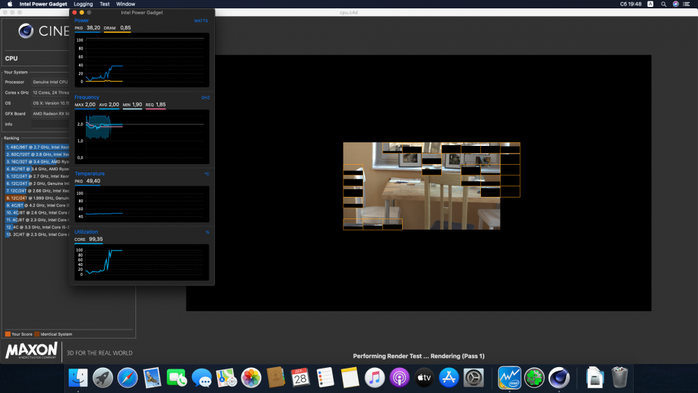Open FaceTime in the dock
Image resolution: width=698 pixels, height=393 pixels.
tap(177, 378)
